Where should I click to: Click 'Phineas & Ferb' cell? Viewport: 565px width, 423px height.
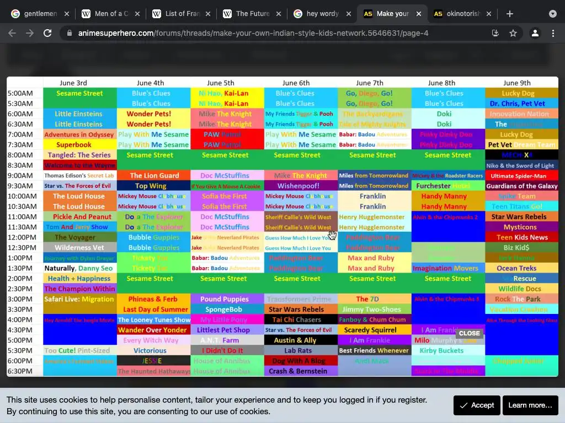point(154,299)
